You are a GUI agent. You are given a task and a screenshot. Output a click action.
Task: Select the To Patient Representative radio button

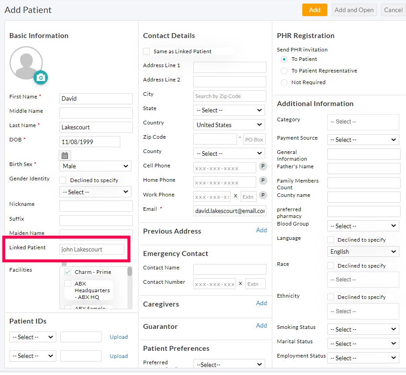coord(284,70)
